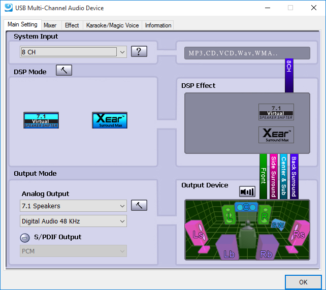Viewport: 326px width, 290px height.
Task: Toggle the S/PDIF Output round button
Action: point(25,238)
